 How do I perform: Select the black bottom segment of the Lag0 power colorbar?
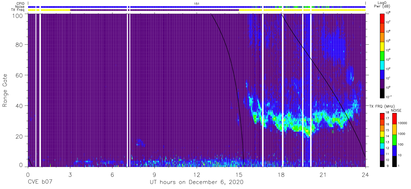383,93
